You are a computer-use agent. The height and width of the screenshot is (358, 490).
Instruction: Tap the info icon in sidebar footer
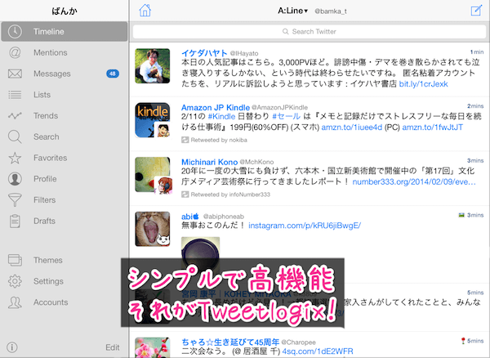[12, 347]
